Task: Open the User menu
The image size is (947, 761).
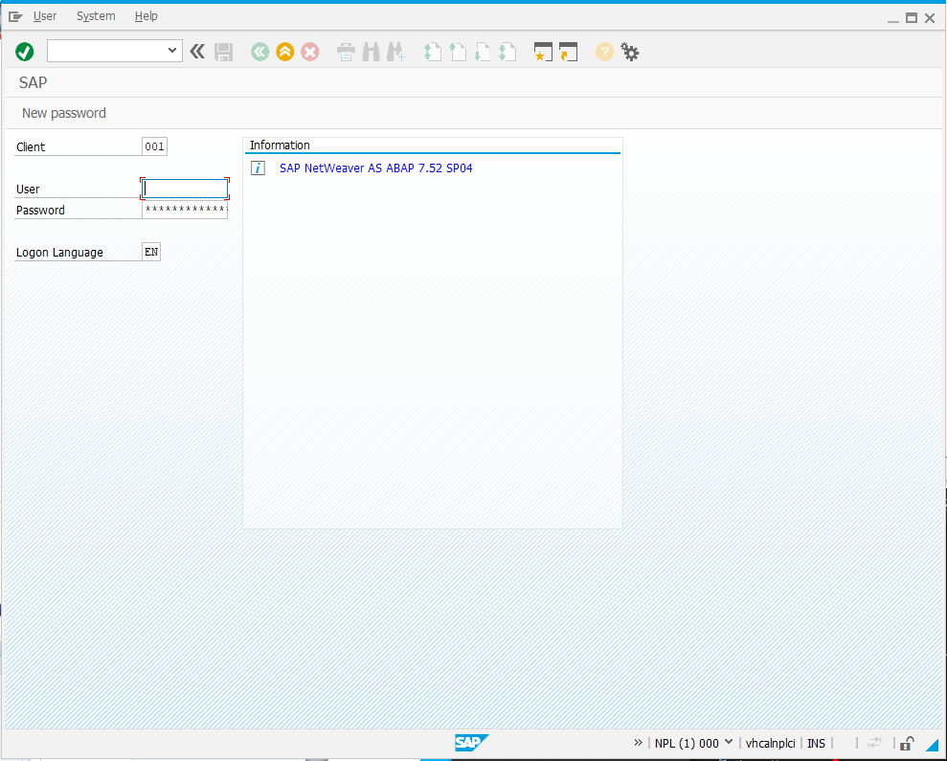Action: click(45, 16)
